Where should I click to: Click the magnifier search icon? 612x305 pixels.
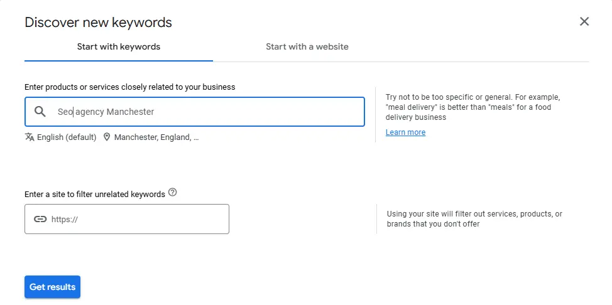(x=40, y=112)
